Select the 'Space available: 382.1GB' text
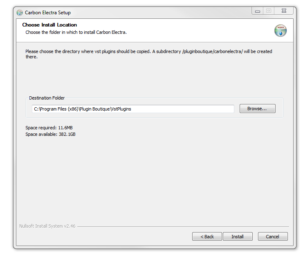 50,134
